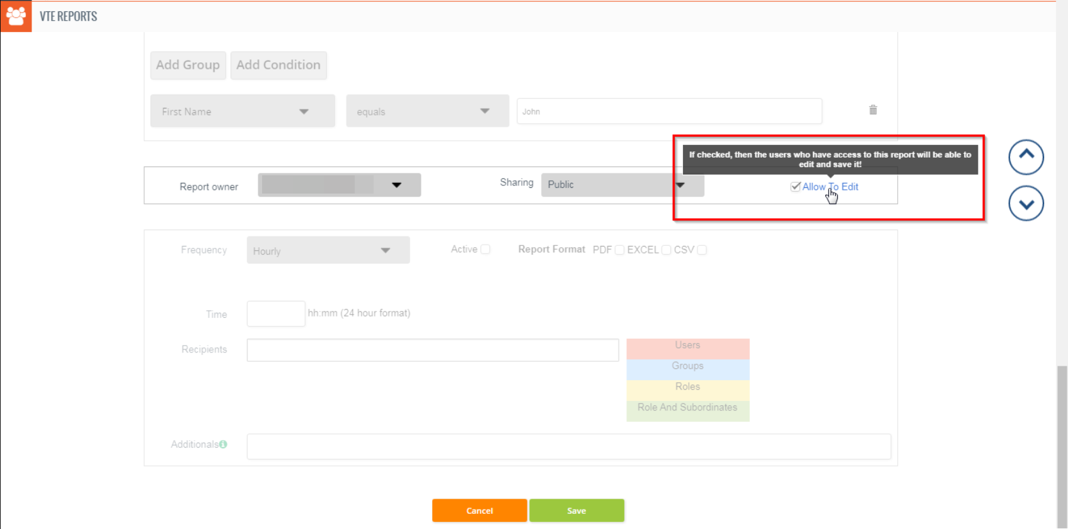This screenshot has height=529, width=1068.
Task: Click the Allow To Edit label link
Action: click(830, 187)
